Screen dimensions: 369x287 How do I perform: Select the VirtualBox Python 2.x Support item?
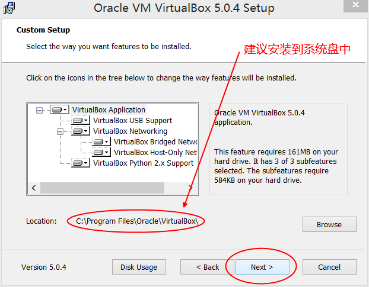143,163
